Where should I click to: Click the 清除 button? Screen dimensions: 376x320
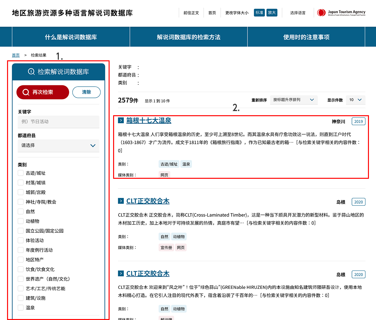tap(86, 92)
